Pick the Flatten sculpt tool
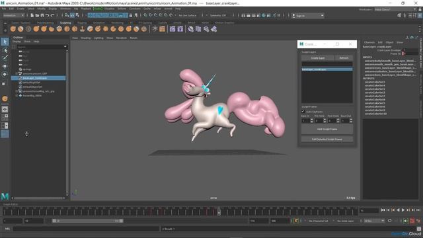This screenshot has height=238, width=423. point(52,29)
